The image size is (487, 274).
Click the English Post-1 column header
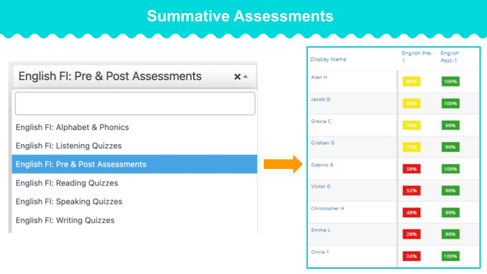449,57
